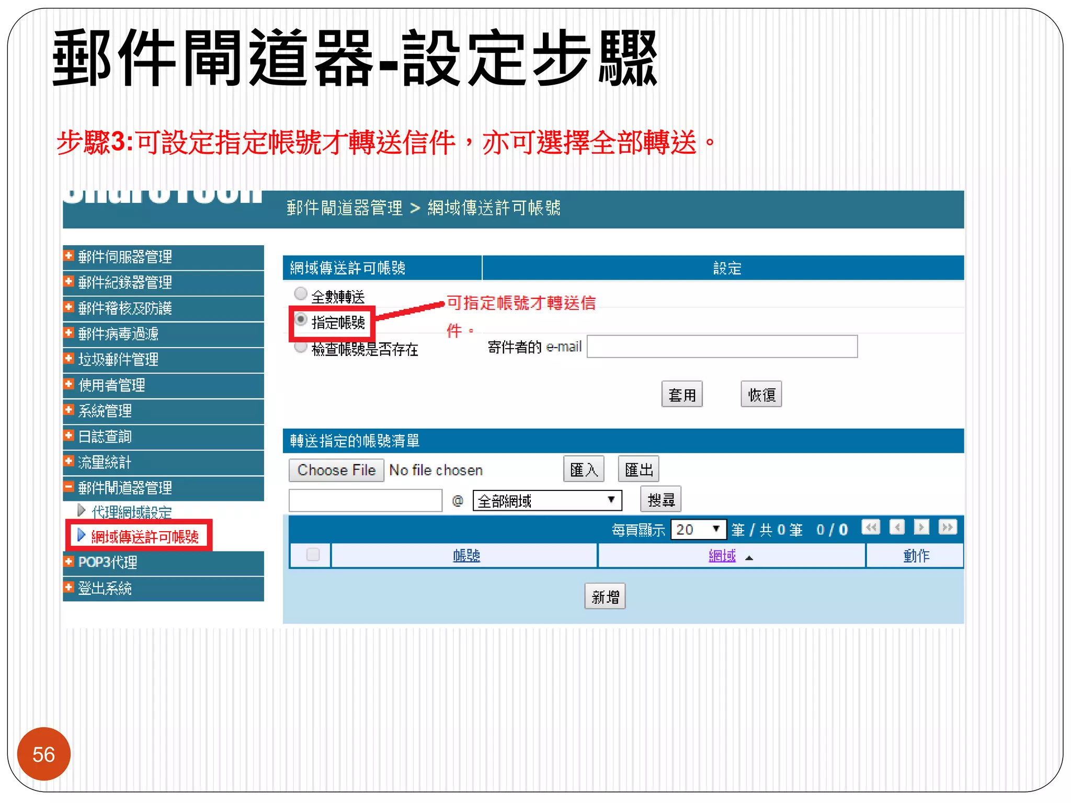Click the Choose File button
Screen dimensions: 1071x803
pyautogui.click(x=336, y=470)
